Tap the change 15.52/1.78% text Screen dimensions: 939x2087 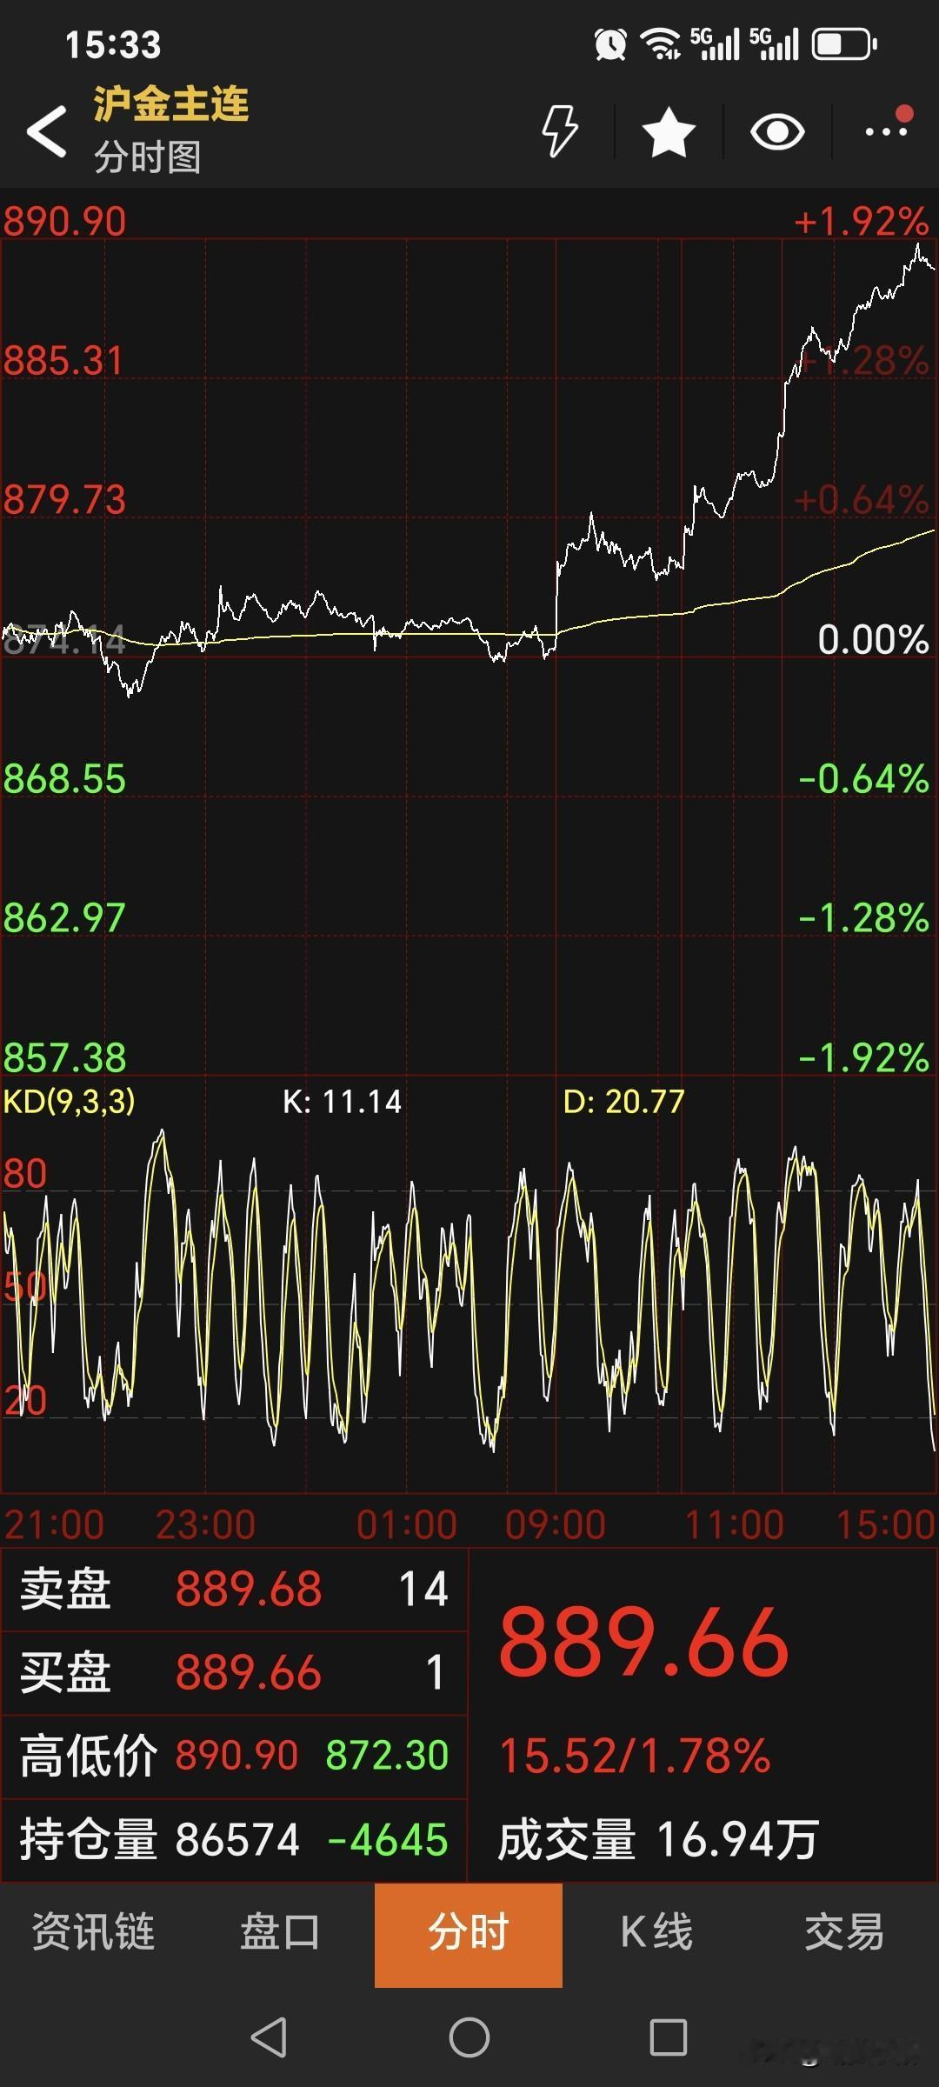point(635,1756)
